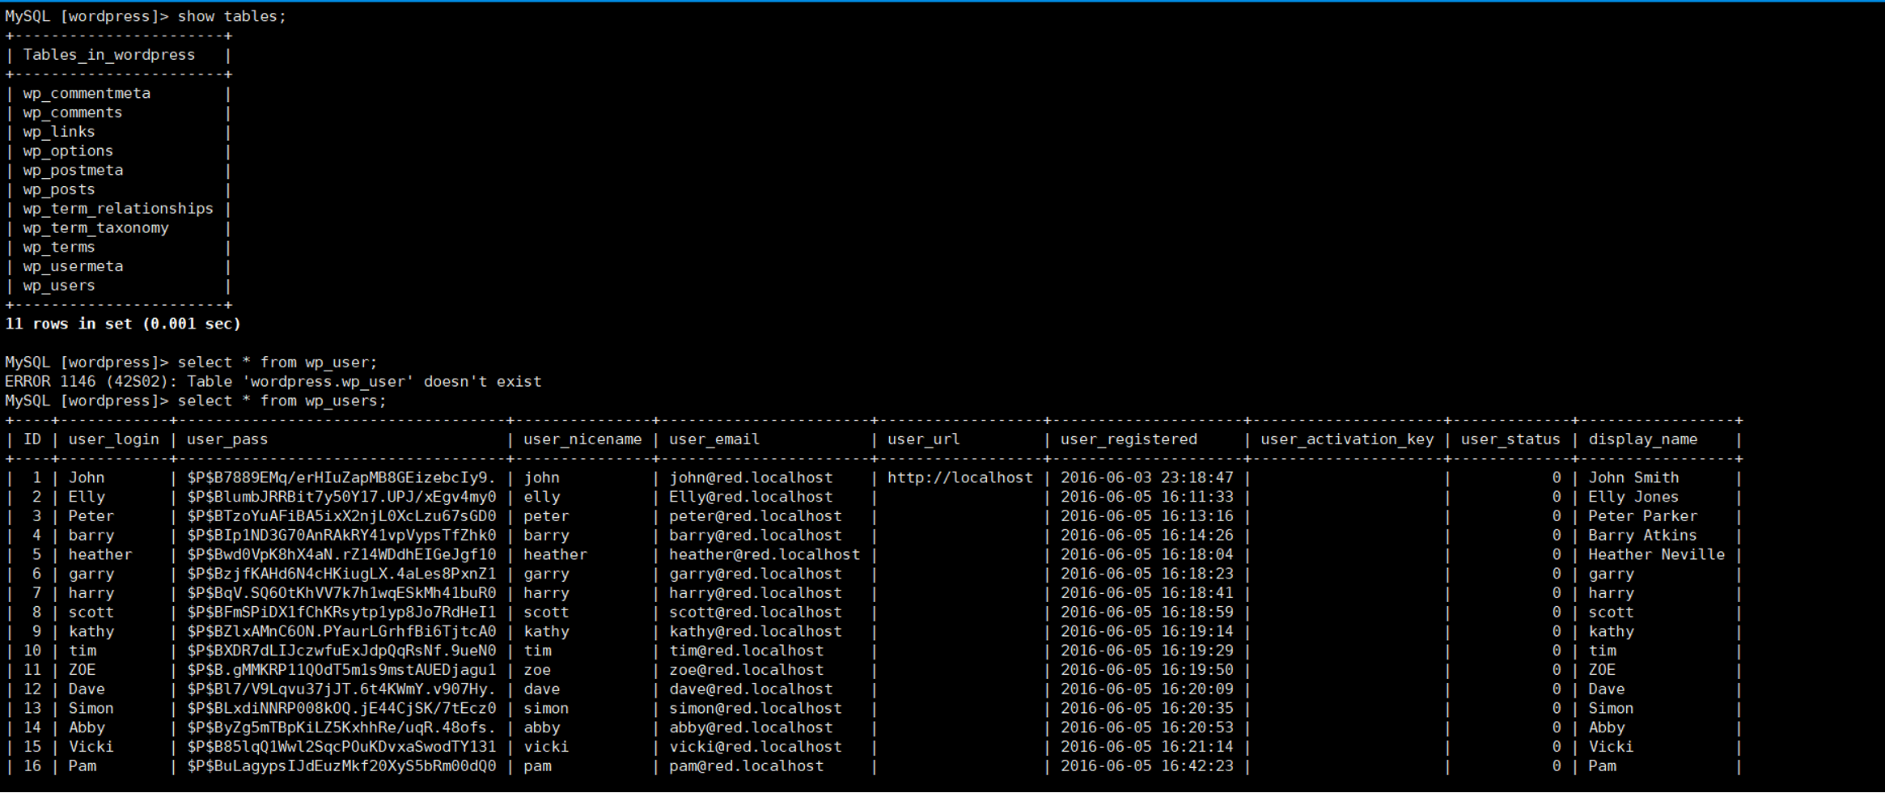Click dave@red.localhost email
This screenshot has width=1885, height=793.
click(x=751, y=689)
